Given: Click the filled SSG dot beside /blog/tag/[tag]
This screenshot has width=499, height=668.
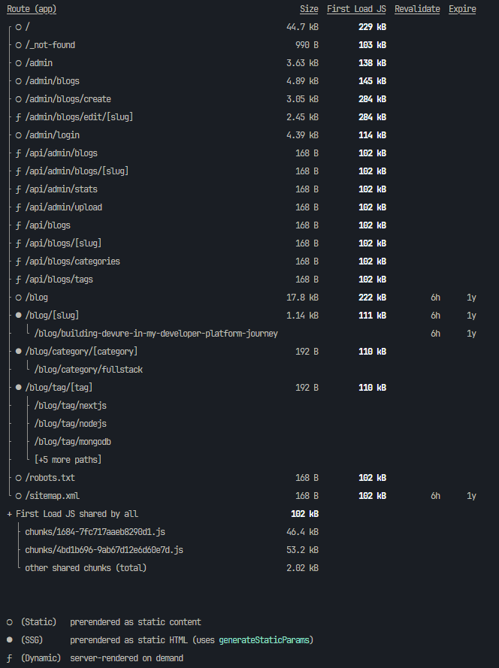Looking at the screenshot, I should [x=18, y=388].
